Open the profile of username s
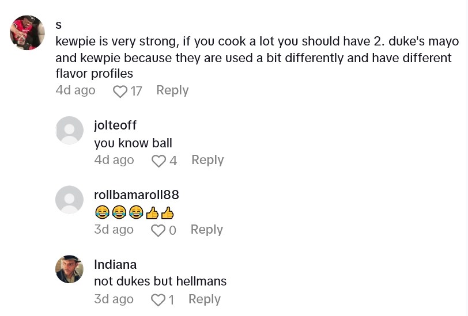Viewport: 468px width, 316px height. pyautogui.click(x=59, y=25)
